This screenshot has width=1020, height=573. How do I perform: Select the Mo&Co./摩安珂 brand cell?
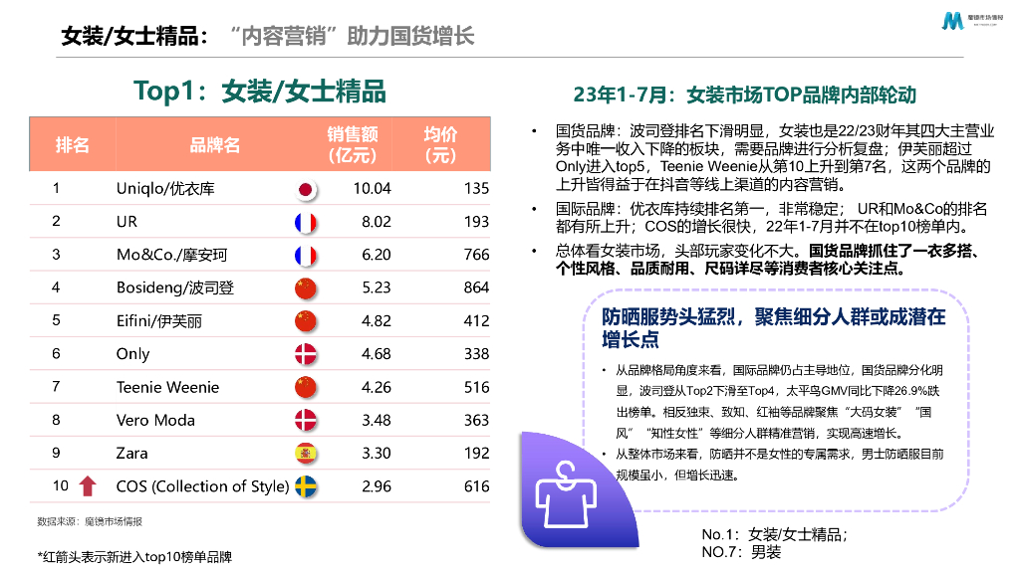171,255
